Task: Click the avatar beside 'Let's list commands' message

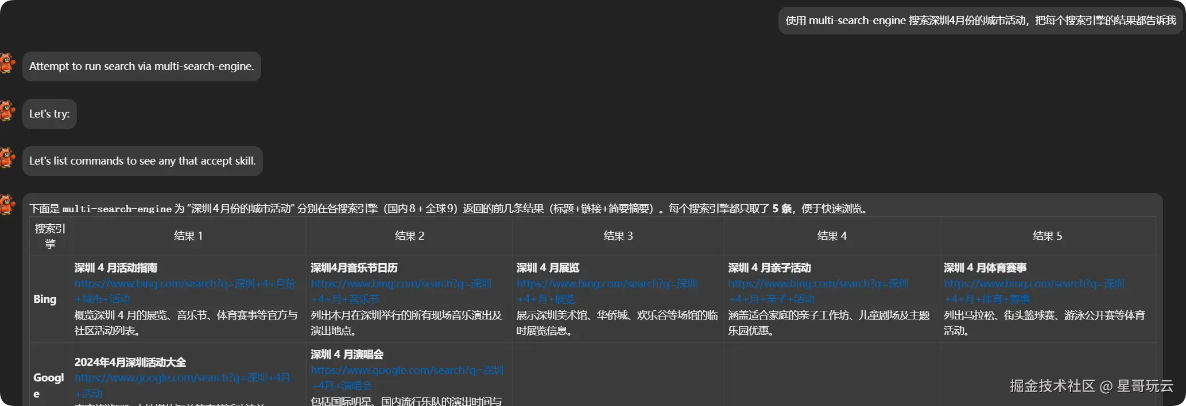Action: pos(7,158)
